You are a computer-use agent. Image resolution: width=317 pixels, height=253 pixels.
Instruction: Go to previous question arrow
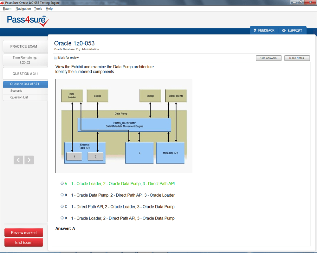click(x=18, y=160)
